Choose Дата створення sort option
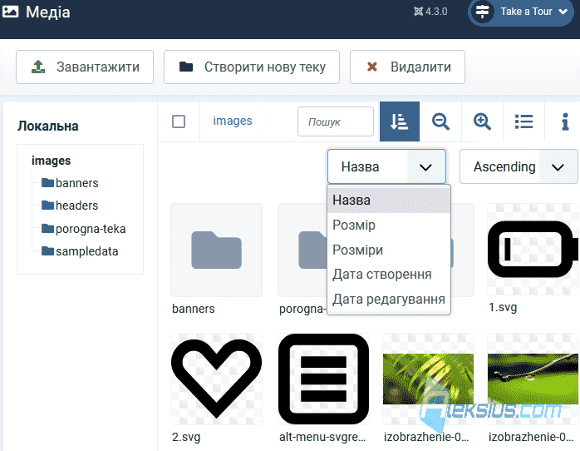 point(389,275)
